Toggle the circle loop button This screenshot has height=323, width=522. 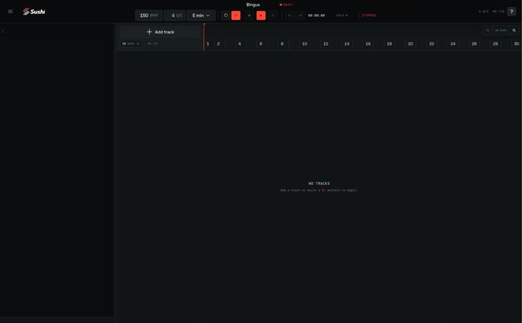tap(226, 16)
